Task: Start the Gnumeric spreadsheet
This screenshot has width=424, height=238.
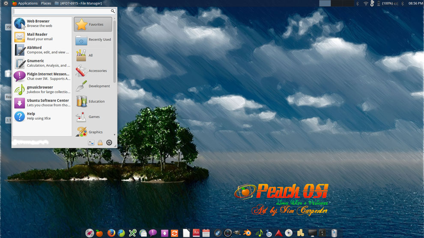Action: (x=42, y=63)
